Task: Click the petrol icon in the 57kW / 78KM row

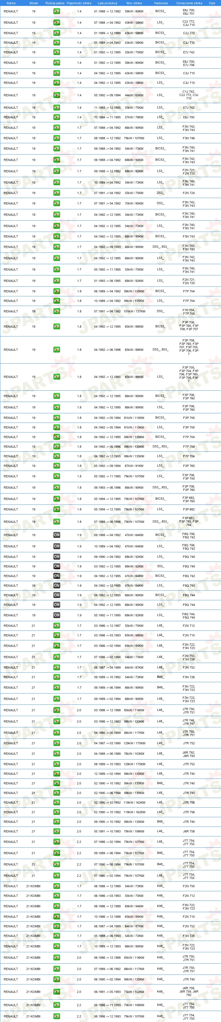Action: [x=57, y=117]
